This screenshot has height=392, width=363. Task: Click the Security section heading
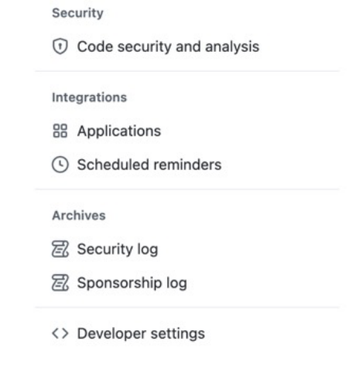[x=77, y=13]
